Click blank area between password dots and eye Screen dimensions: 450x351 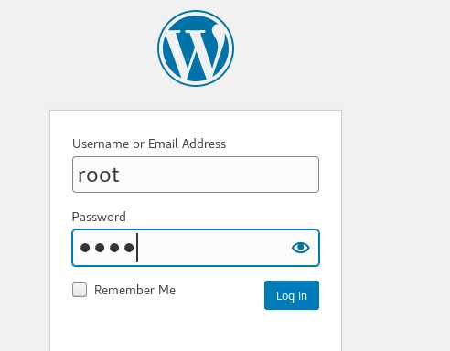click(x=213, y=248)
